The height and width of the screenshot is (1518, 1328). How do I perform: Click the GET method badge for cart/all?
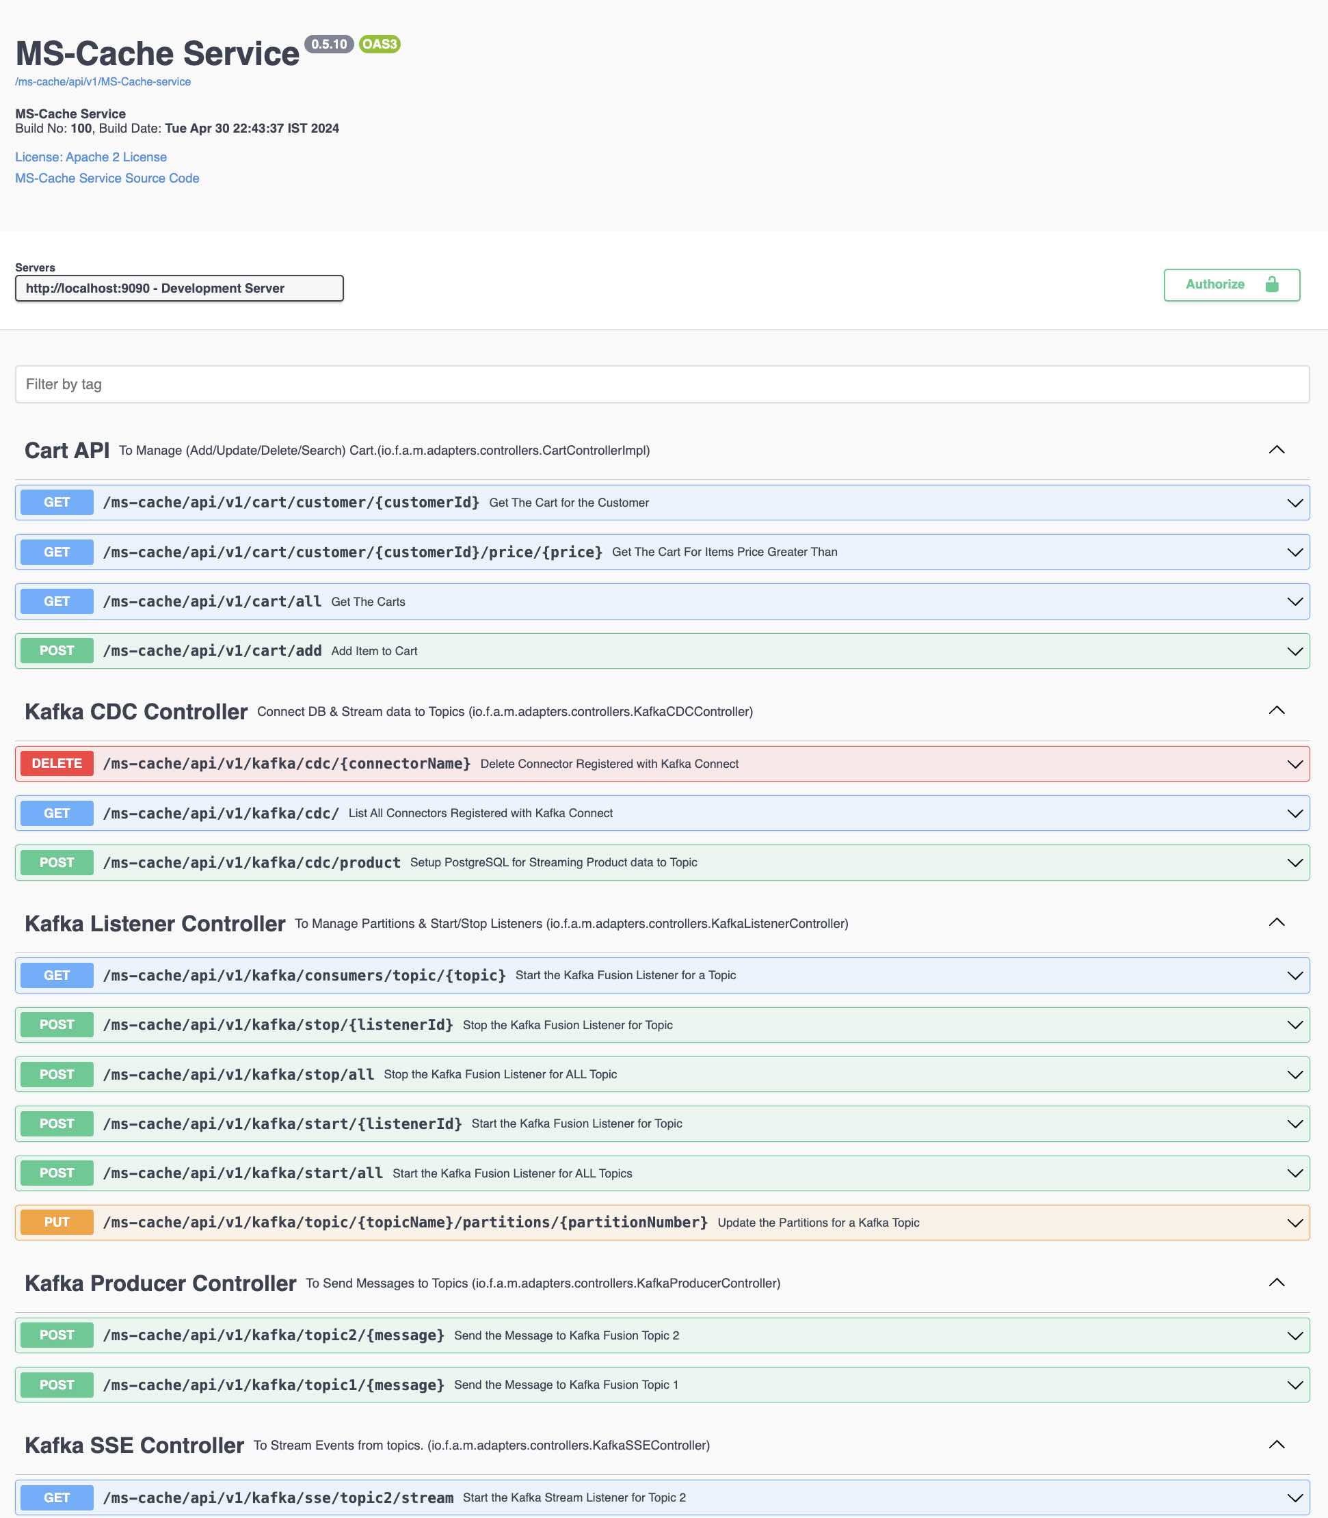(56, 602)
